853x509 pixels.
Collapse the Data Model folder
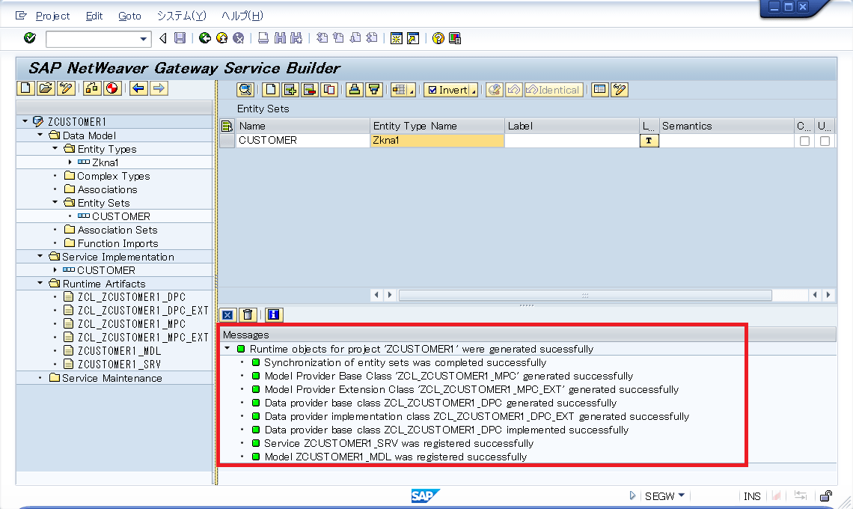(x=40, y=135)
